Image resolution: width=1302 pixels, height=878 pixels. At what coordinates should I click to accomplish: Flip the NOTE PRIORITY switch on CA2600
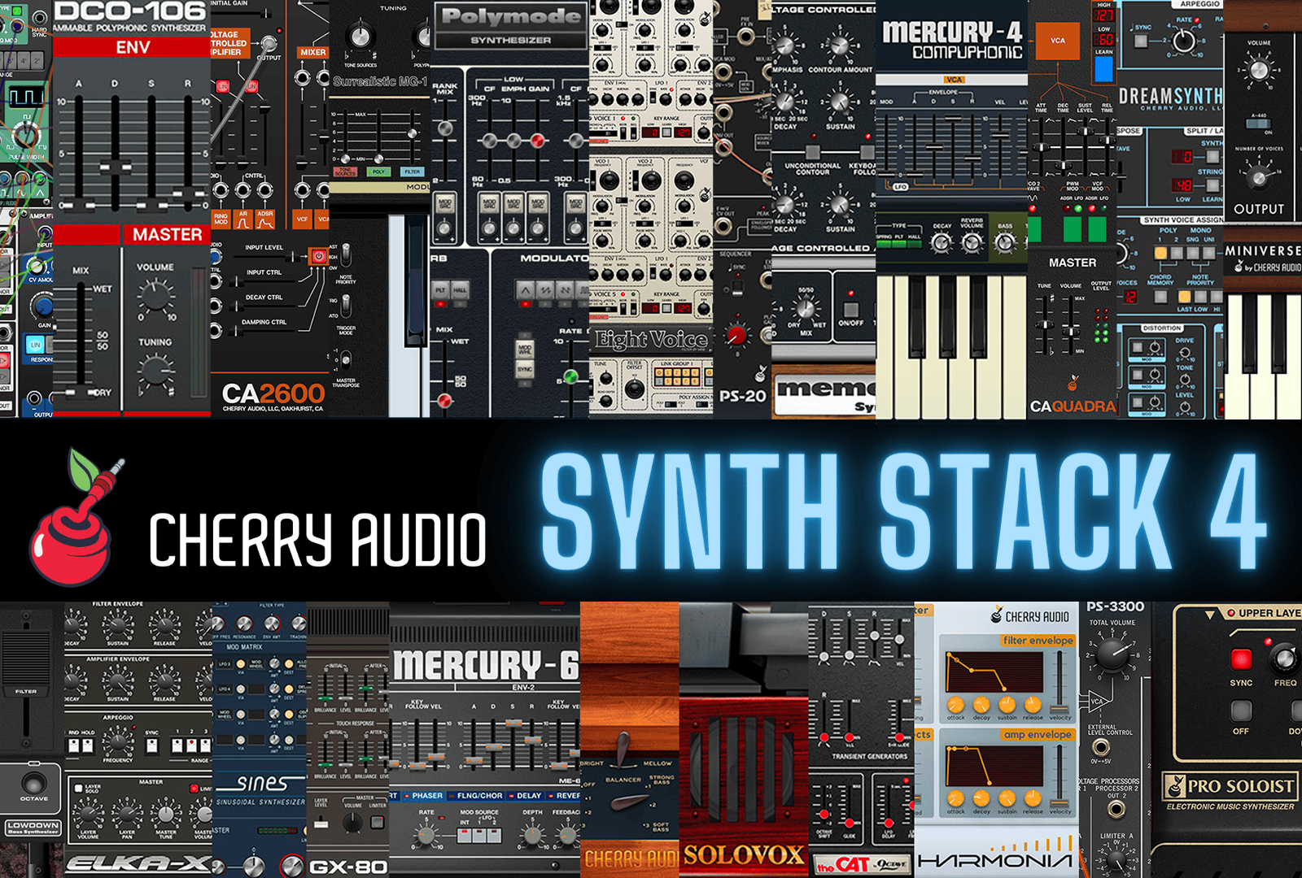coord(346,254)
